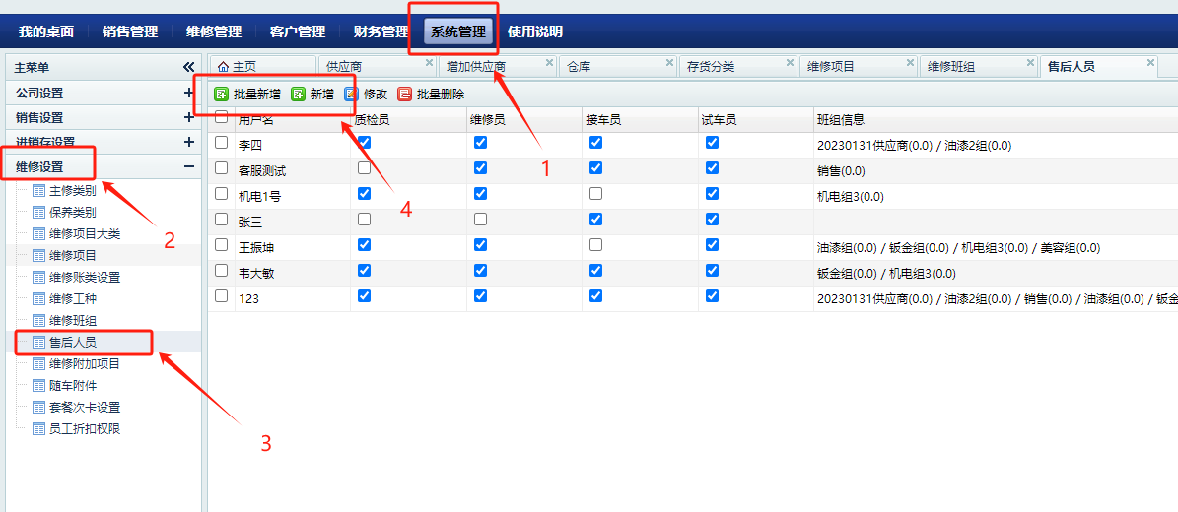Click the 修改 edit icon
The image size is (1178, 512).
click(351, 95)
